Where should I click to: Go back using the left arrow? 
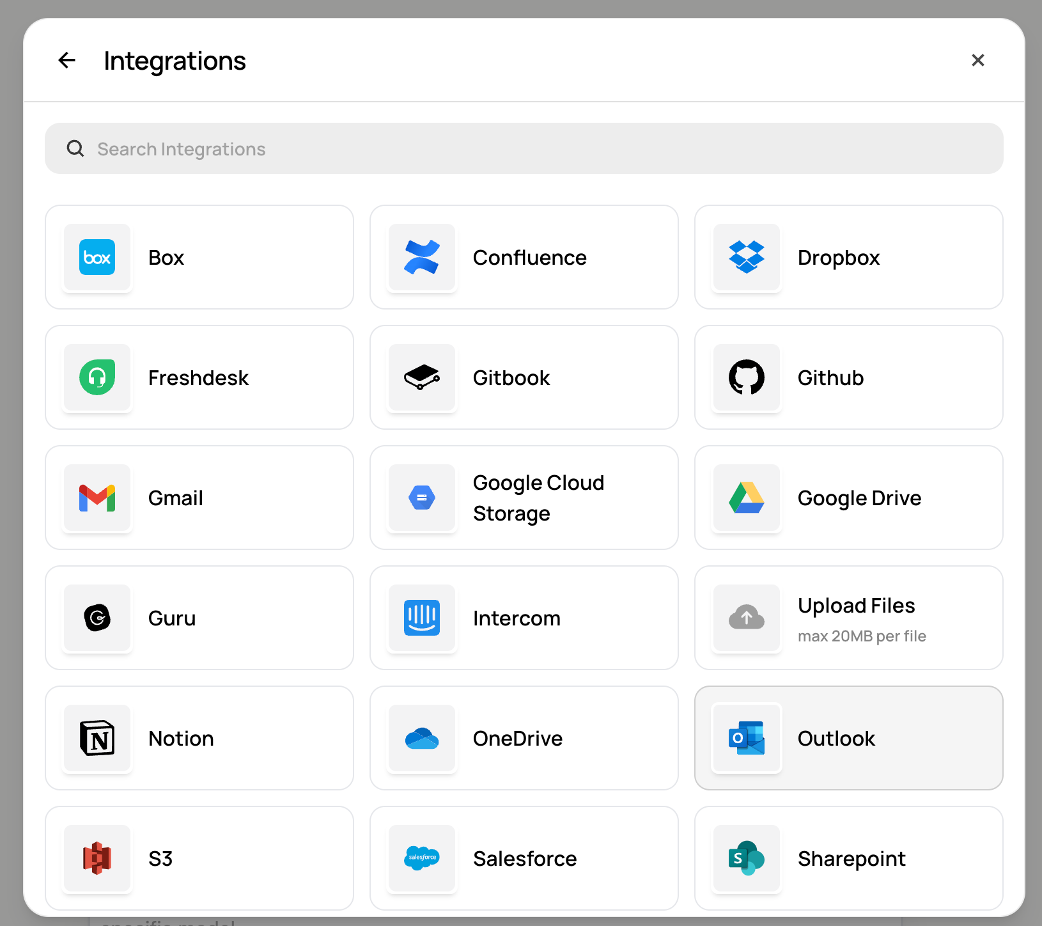67,60
